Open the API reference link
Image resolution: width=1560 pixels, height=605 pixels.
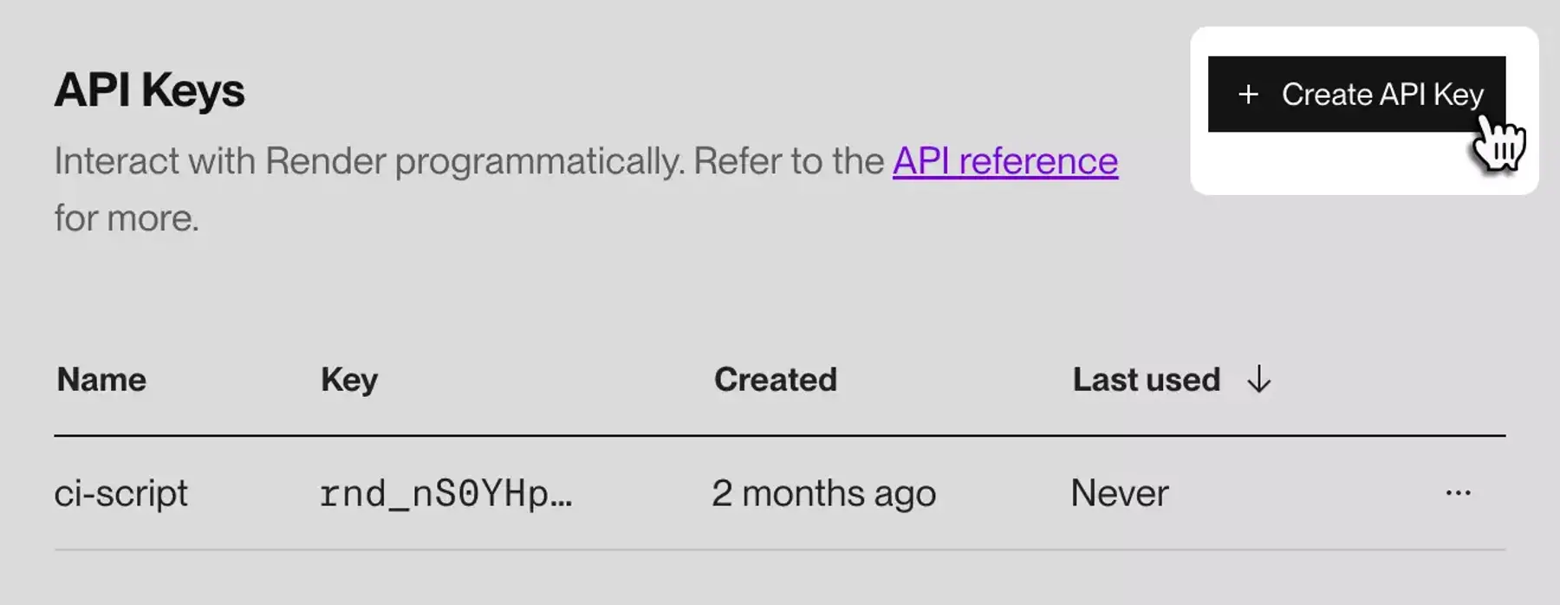(x=1004, y=159)
